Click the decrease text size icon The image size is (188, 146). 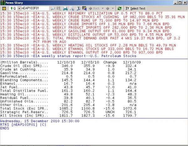point(72,8)
